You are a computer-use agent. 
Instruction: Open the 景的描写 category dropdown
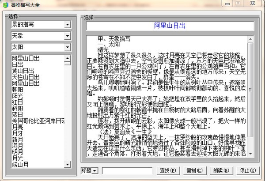point(67,25)
